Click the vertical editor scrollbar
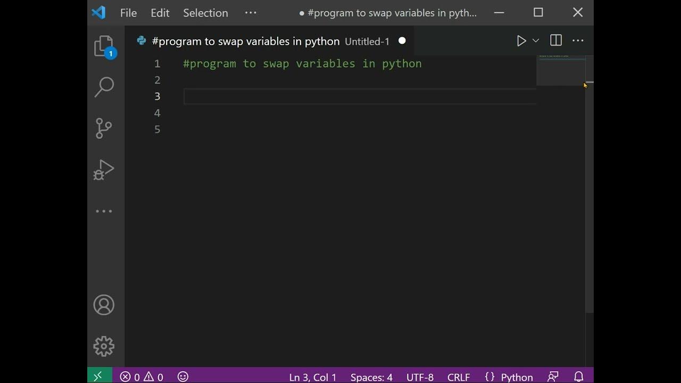The image size is (681, 383). 589,184
